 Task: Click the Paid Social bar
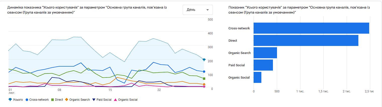pyautogui.click(x=263, y=65)
